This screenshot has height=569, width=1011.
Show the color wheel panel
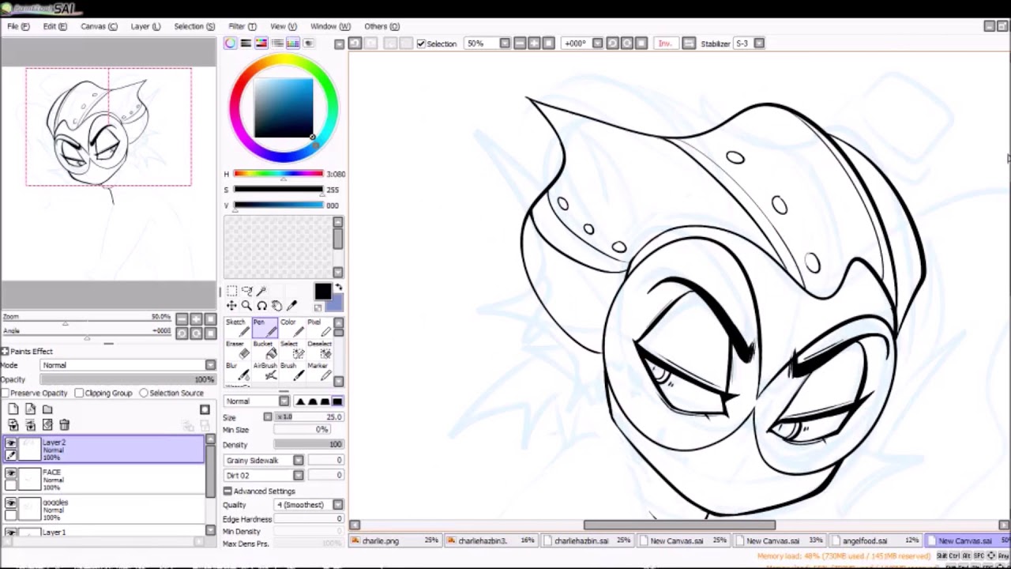tap(230, 43)
